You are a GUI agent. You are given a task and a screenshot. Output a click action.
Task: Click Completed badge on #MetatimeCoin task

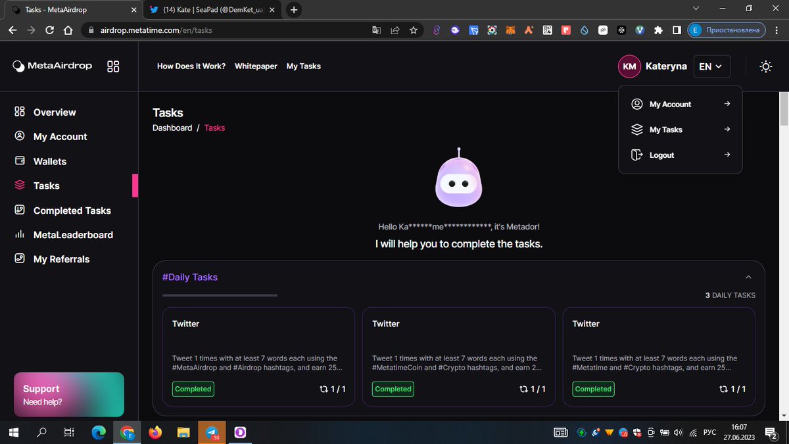[393, 389]
